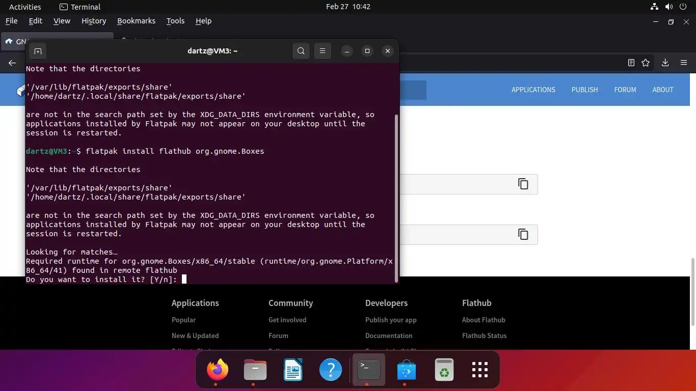Open Flathub Status footer link
Viewport: 696px width, 391px height.
click(484, 336)
